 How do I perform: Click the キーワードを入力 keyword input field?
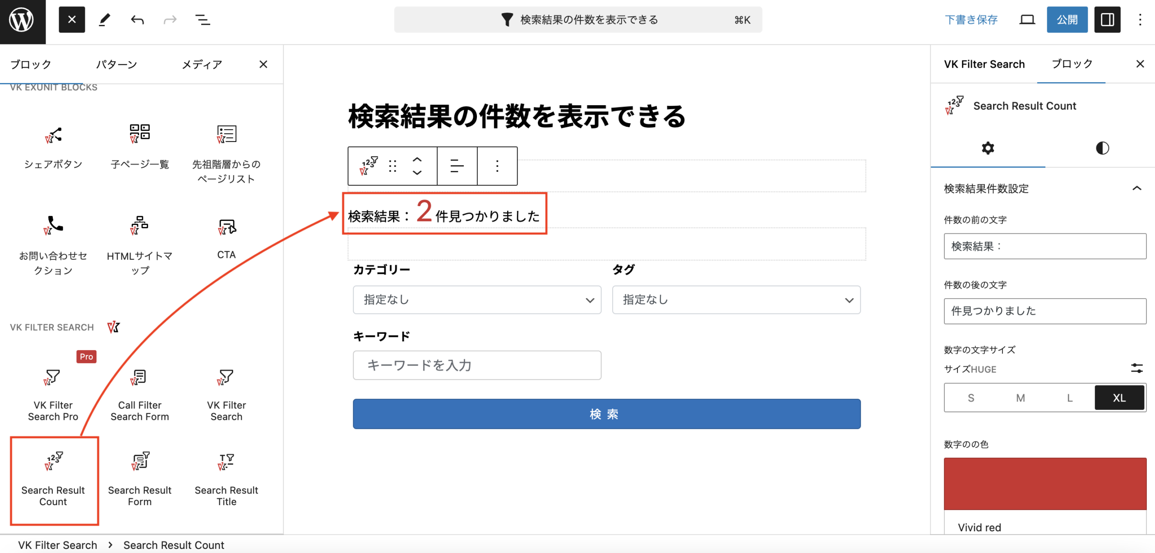(476, 365)
